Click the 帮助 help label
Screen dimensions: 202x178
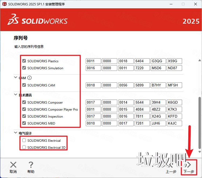pyautogui.click(x=31, y=172)
